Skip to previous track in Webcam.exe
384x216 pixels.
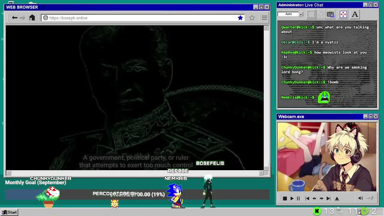307,198
